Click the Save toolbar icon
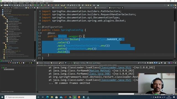Screen dimensions: 177x99 (x=5, y=5)
